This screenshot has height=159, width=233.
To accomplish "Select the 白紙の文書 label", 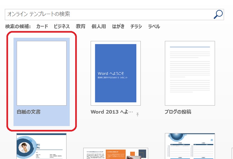I will [x=29, y=112].
